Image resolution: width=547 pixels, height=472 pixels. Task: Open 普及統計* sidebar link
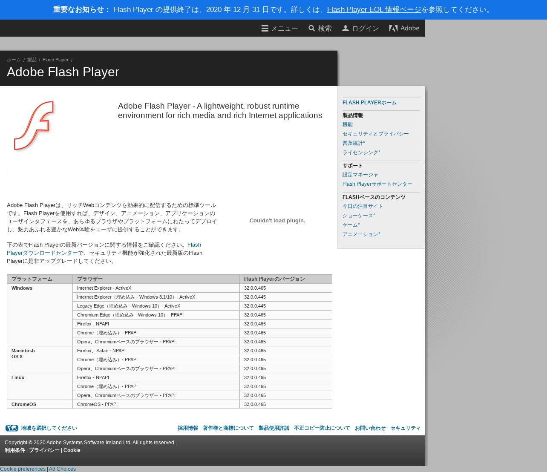click(x=354, y=143)
